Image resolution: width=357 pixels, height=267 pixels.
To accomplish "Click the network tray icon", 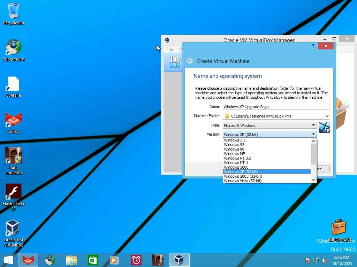I will tap(316, 260).
